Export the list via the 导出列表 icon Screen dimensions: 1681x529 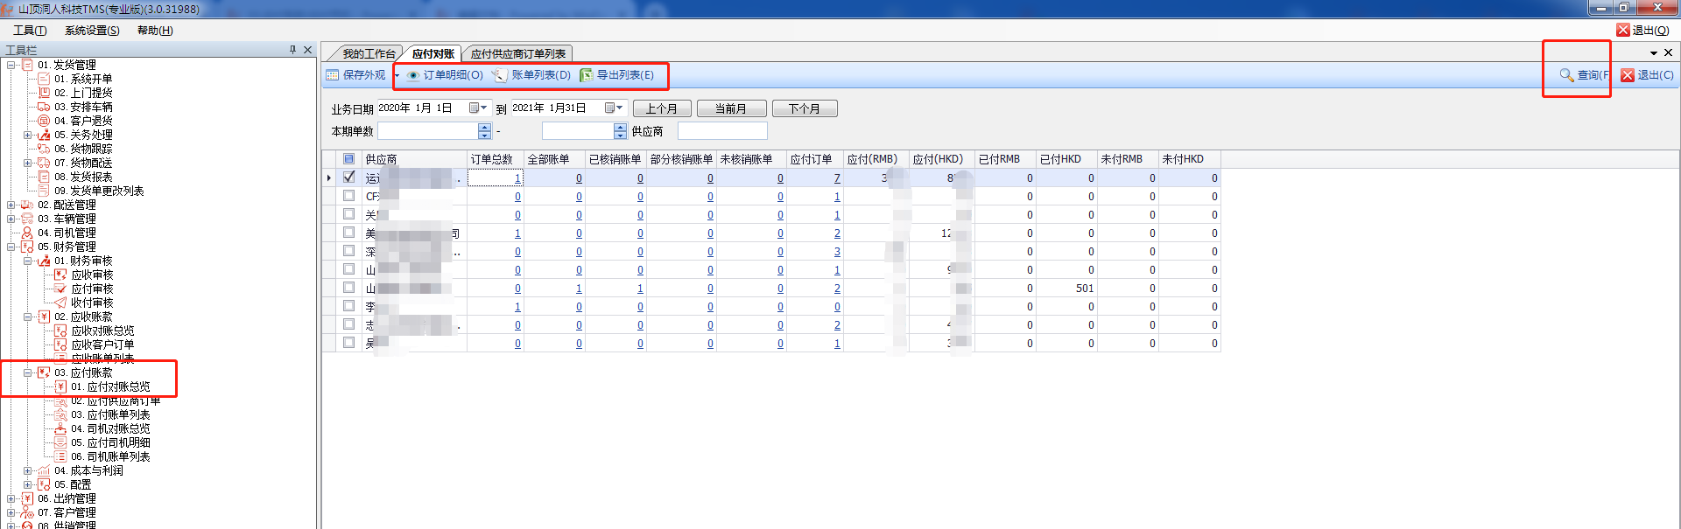point(587,75)
